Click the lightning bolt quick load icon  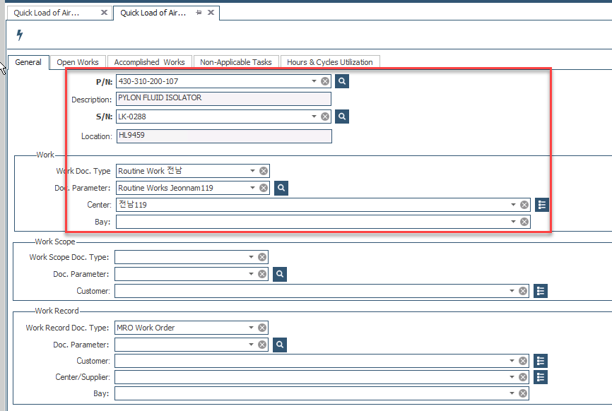coord(20,35)
